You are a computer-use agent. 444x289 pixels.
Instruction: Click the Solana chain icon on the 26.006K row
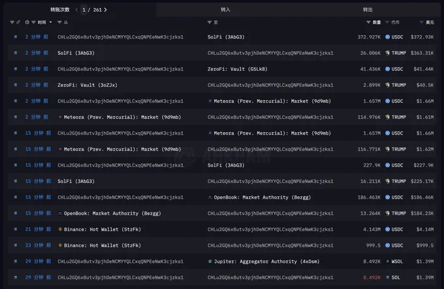16,53
